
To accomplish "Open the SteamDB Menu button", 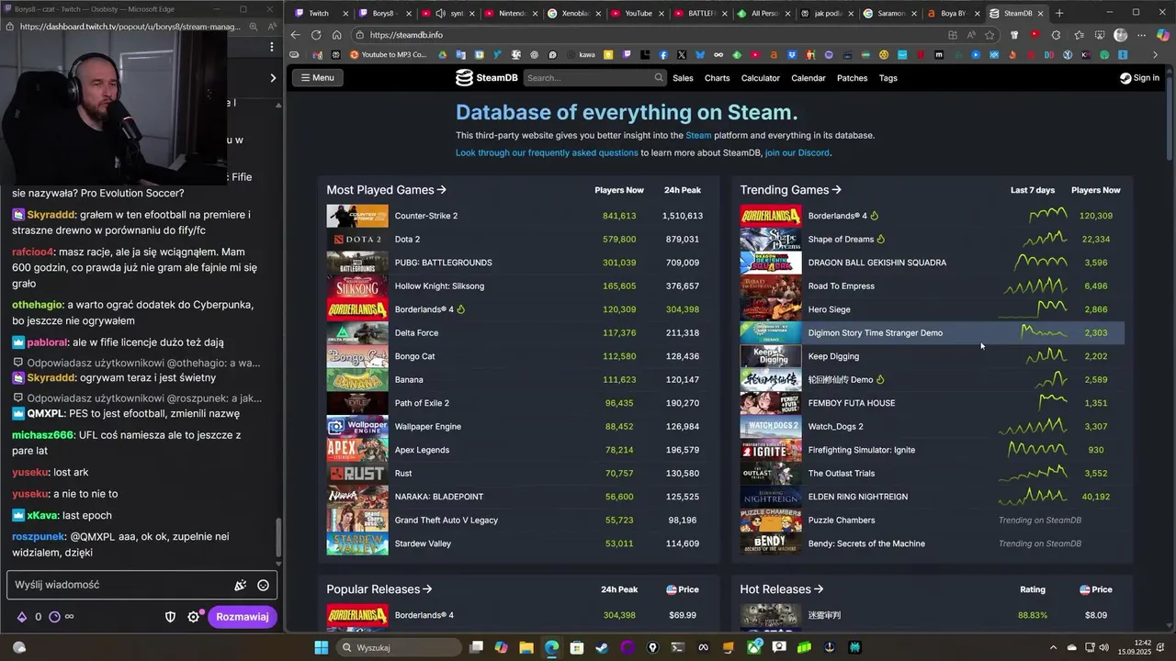I will (x=317, y=78).
